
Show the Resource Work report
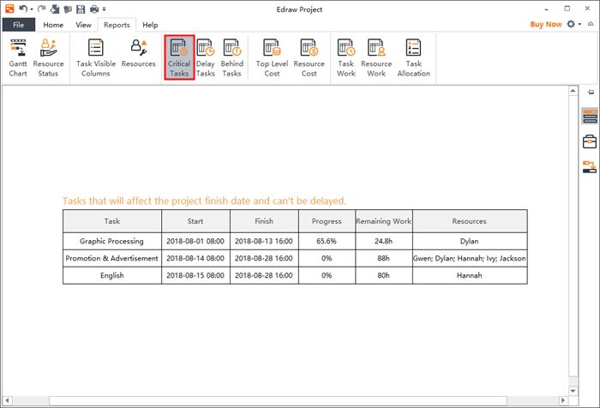coord(375,57)
